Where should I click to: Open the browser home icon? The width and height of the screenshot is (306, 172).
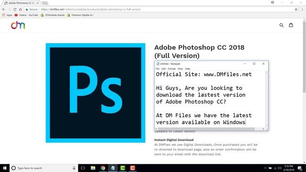20,10
